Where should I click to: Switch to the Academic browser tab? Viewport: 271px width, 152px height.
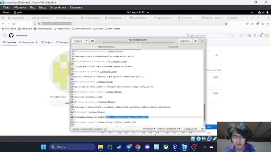[237, 18]
